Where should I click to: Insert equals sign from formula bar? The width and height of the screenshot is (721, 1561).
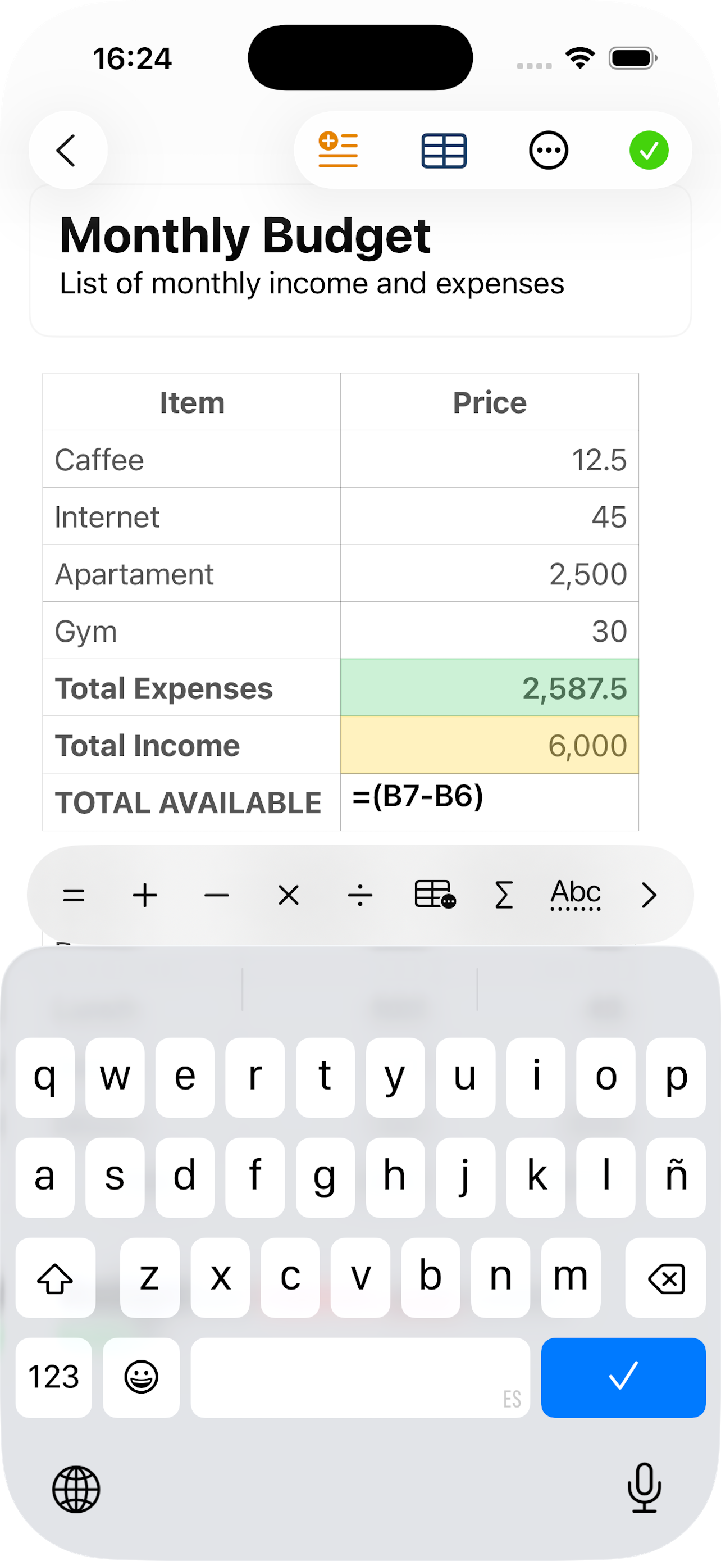(x=74, y=895)
